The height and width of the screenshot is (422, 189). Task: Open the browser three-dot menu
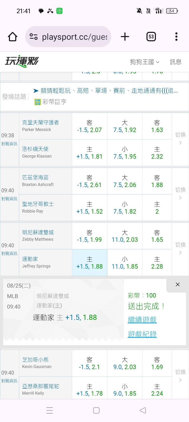coord(176,37)
